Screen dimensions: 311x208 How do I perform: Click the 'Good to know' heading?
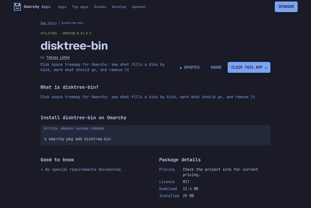pos(57,160)
